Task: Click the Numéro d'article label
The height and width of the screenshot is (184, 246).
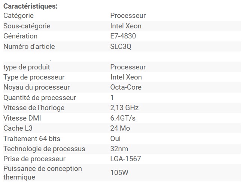Action: click(x=29, y=47)
